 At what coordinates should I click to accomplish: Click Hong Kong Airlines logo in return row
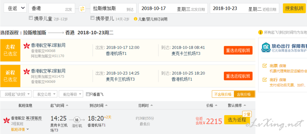click(x=26, y=71)
